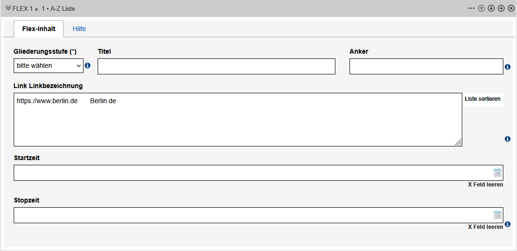
Task: Focus the Anker input field
Action: pos(426,66)
